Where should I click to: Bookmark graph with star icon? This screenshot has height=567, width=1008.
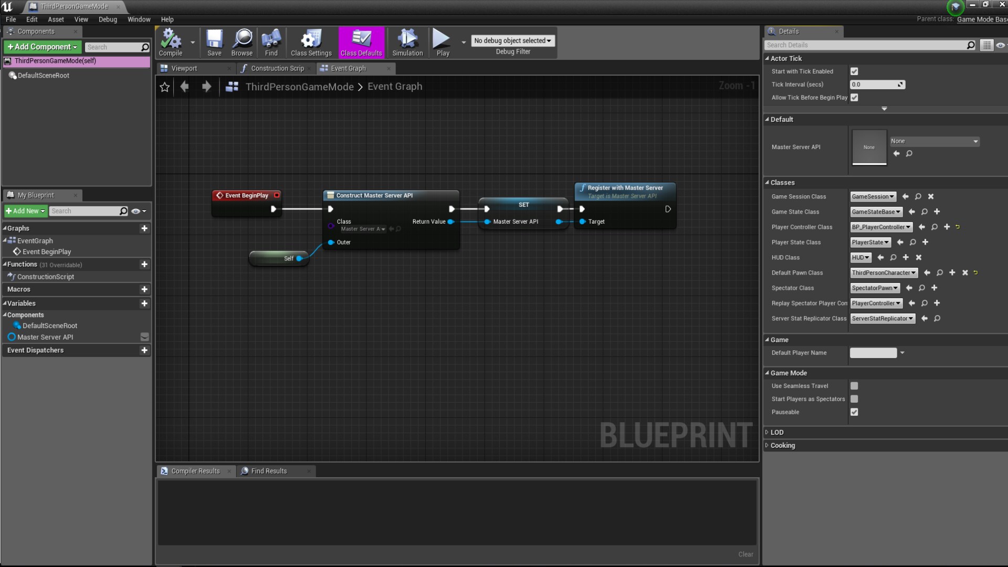pos(164,87)
